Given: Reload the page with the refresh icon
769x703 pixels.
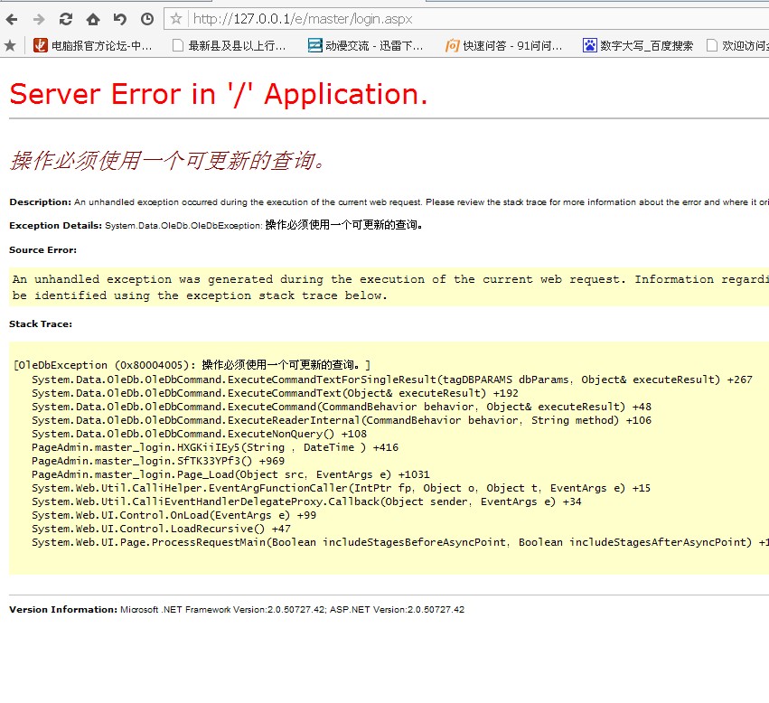Looking at the screenshot, I should (65, 19).
